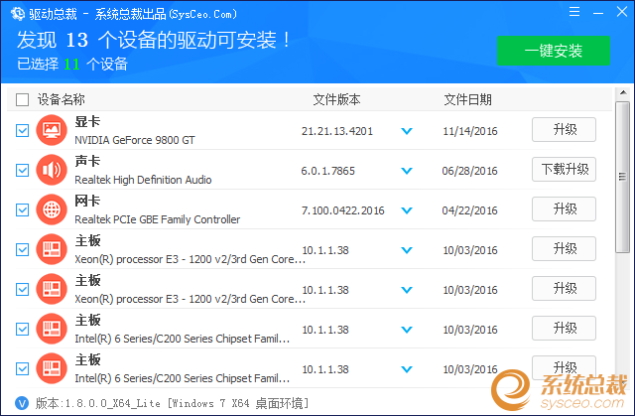Uncheck the Realtek High Definition Audio checkbox
635x416 pixels.
point(22,170)
